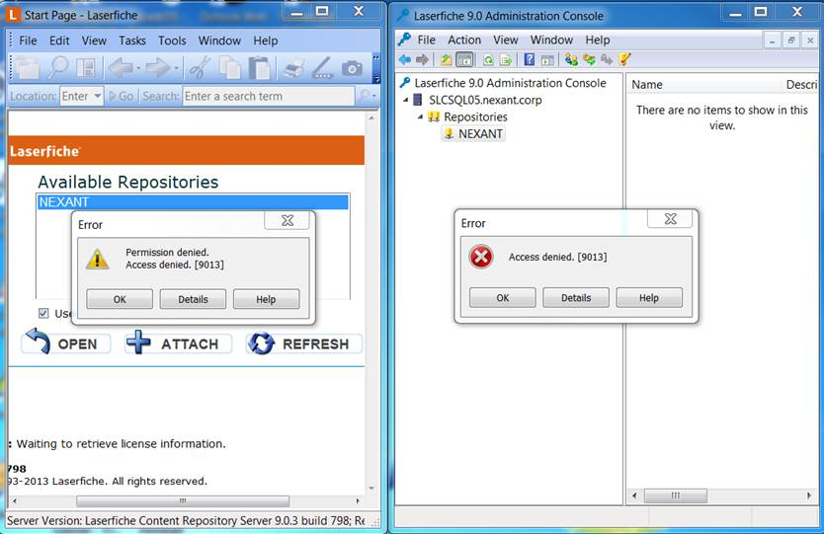Click the blue Back arrow in Administration Console

(405, 60)
